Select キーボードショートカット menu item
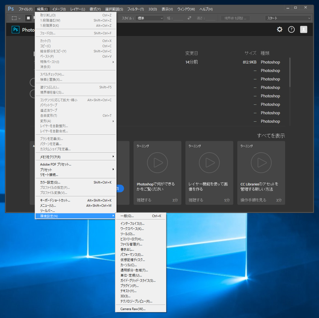This screenshot has height=318, width=319. click(76, 200)
